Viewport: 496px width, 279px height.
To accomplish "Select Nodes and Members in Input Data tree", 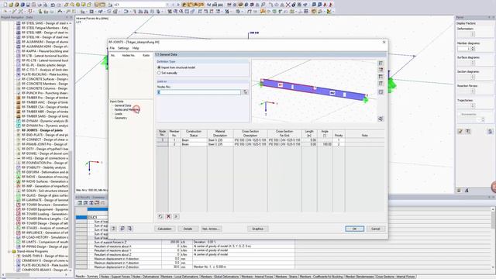I will [x=126, y=109].
